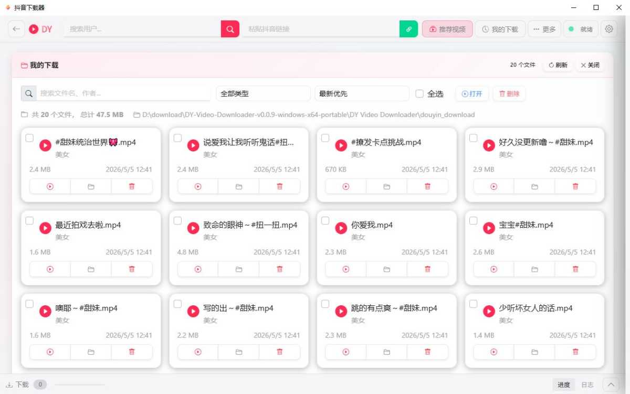Viewport: 630px width, 394px height.
Task: Play 致命的眼神 video via small play icon
Action: [198, 269]
